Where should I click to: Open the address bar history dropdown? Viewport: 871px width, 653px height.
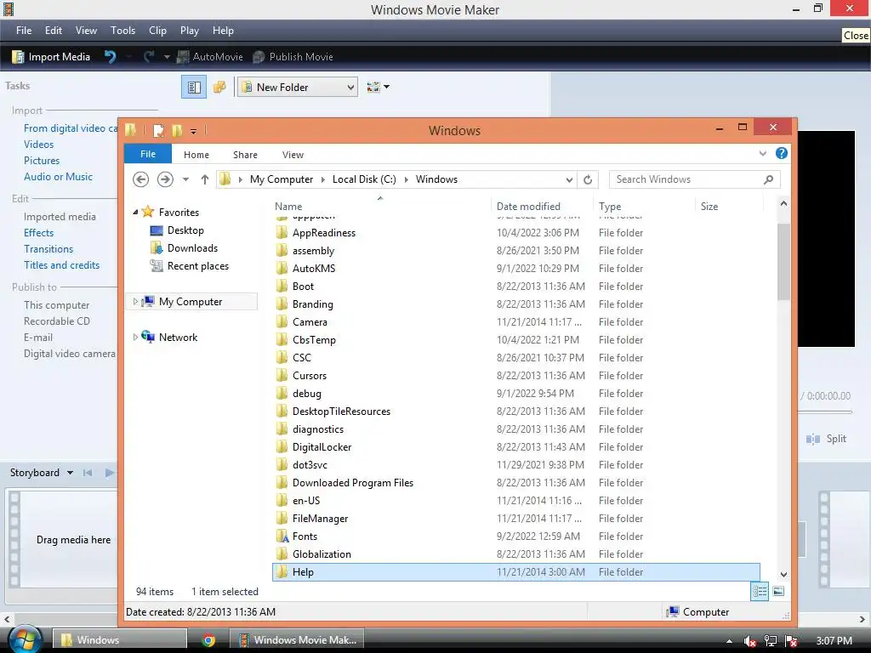click(569, 180)
